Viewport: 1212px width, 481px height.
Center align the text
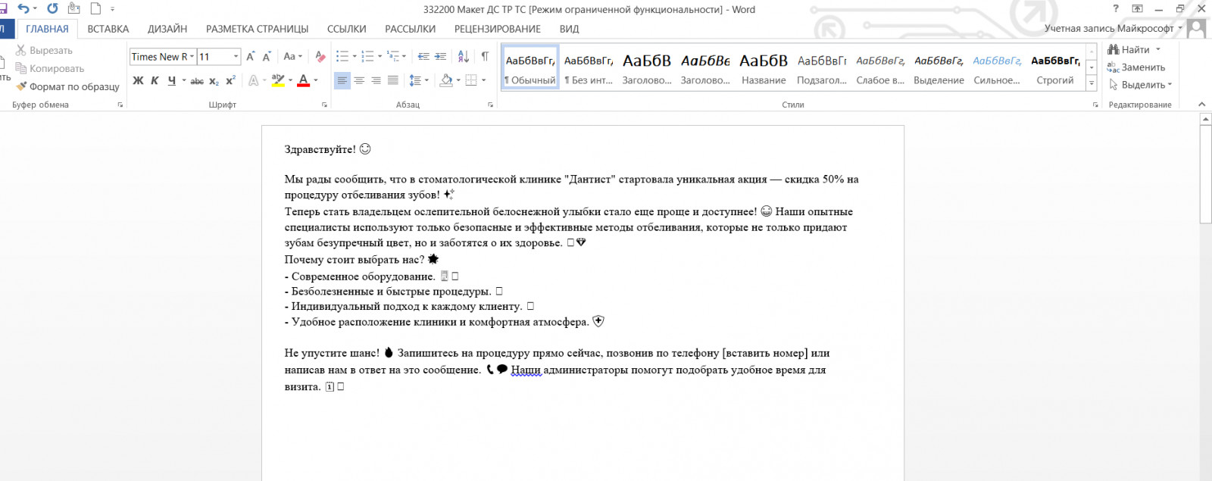point(359,80)
